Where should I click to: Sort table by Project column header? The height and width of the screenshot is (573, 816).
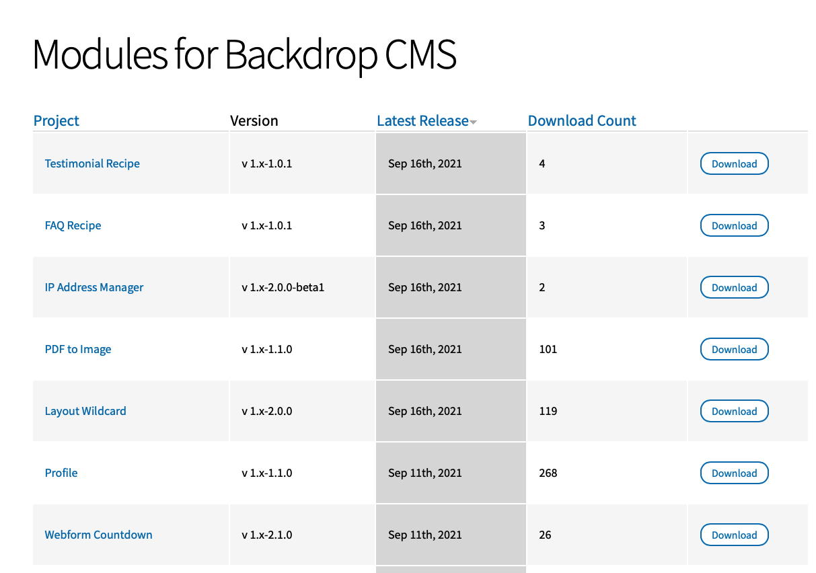pyautogui.click(x=57, y=121)
